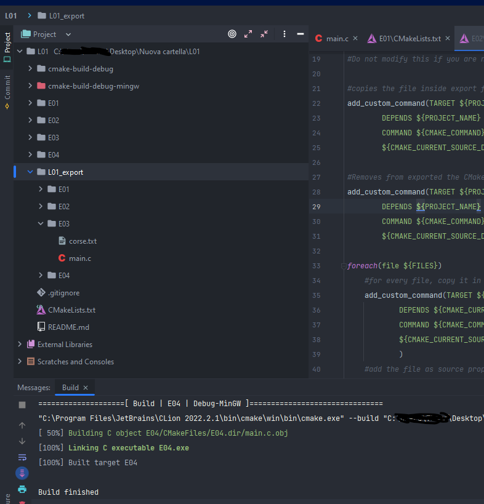Switch to E01\CMakeLists.txt editor tab
Image resolution: width=484 pixels, height=504 pixels.
click(x=410, y=39)
